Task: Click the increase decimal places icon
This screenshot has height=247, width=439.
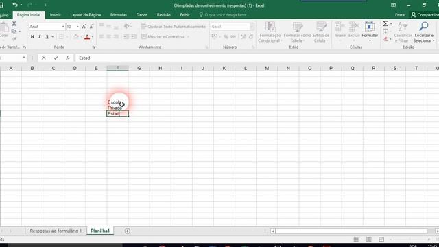Action: [244, 36]
